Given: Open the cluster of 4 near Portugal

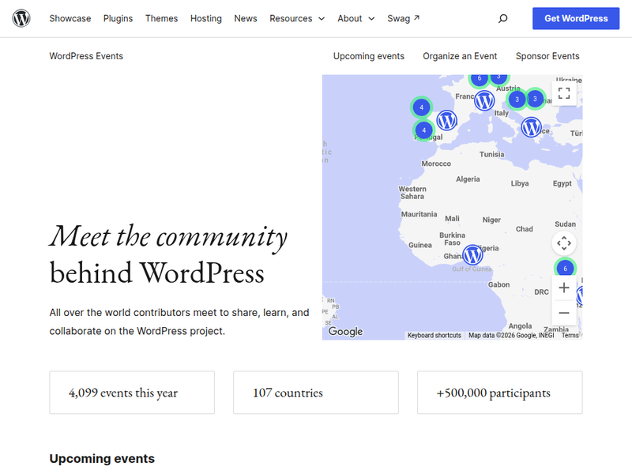Looking at the screenshot, I should click(423, 130).
